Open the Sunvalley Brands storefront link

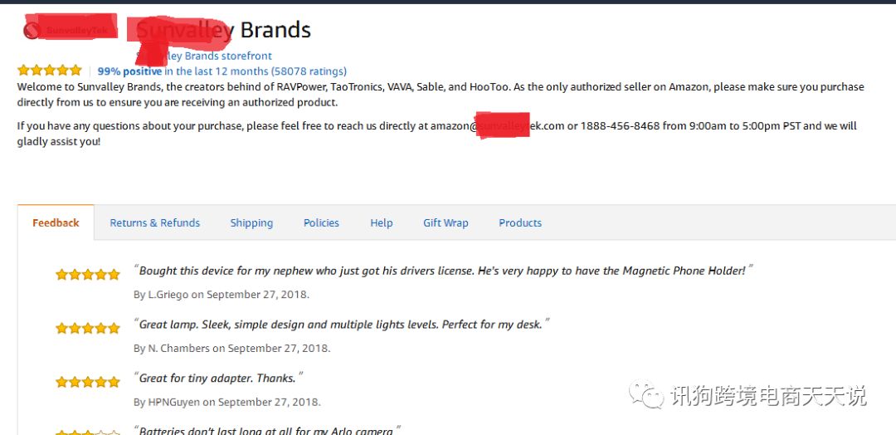[204, 56]
